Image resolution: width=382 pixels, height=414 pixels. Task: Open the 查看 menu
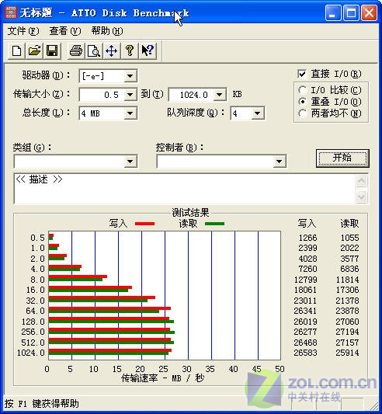coord(65,31)
